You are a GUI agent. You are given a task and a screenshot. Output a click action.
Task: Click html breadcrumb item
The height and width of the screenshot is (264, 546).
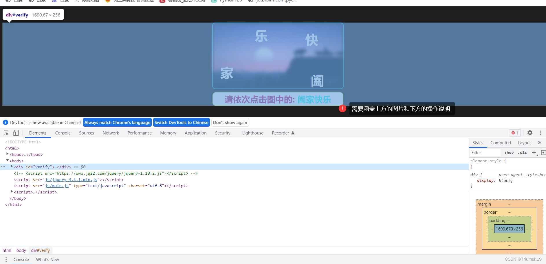[7, 250]
